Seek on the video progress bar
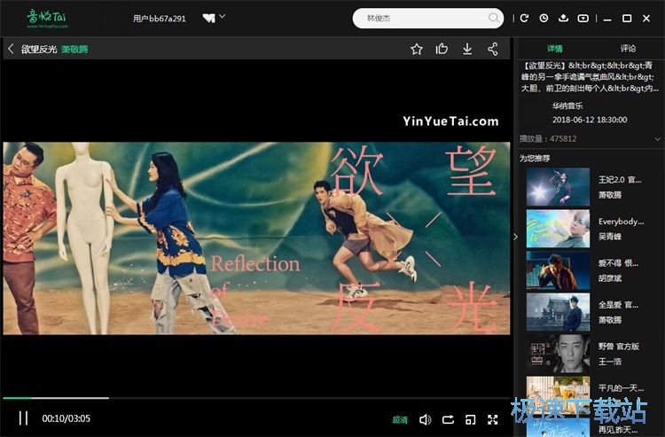 256,398
